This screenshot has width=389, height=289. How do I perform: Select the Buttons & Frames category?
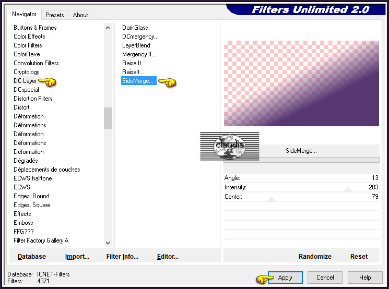pos(35,28)
